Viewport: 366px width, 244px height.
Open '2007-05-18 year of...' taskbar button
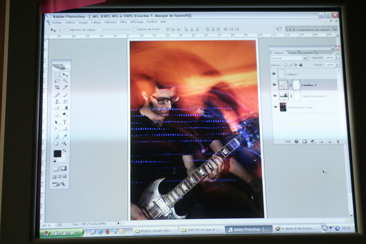pyautogui.click(x=201, y=230)
